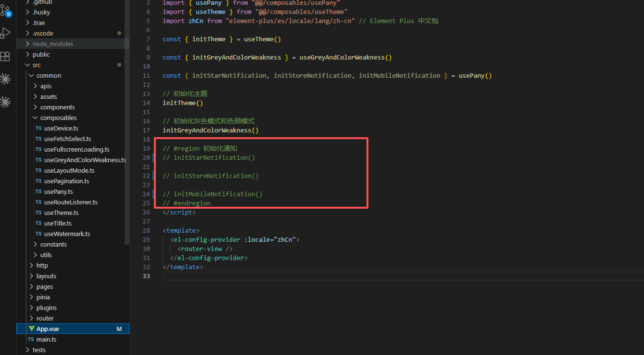Click the modified dot indicator on src folder
This screenshot has height=355, width=644.
tap(119, 65)
